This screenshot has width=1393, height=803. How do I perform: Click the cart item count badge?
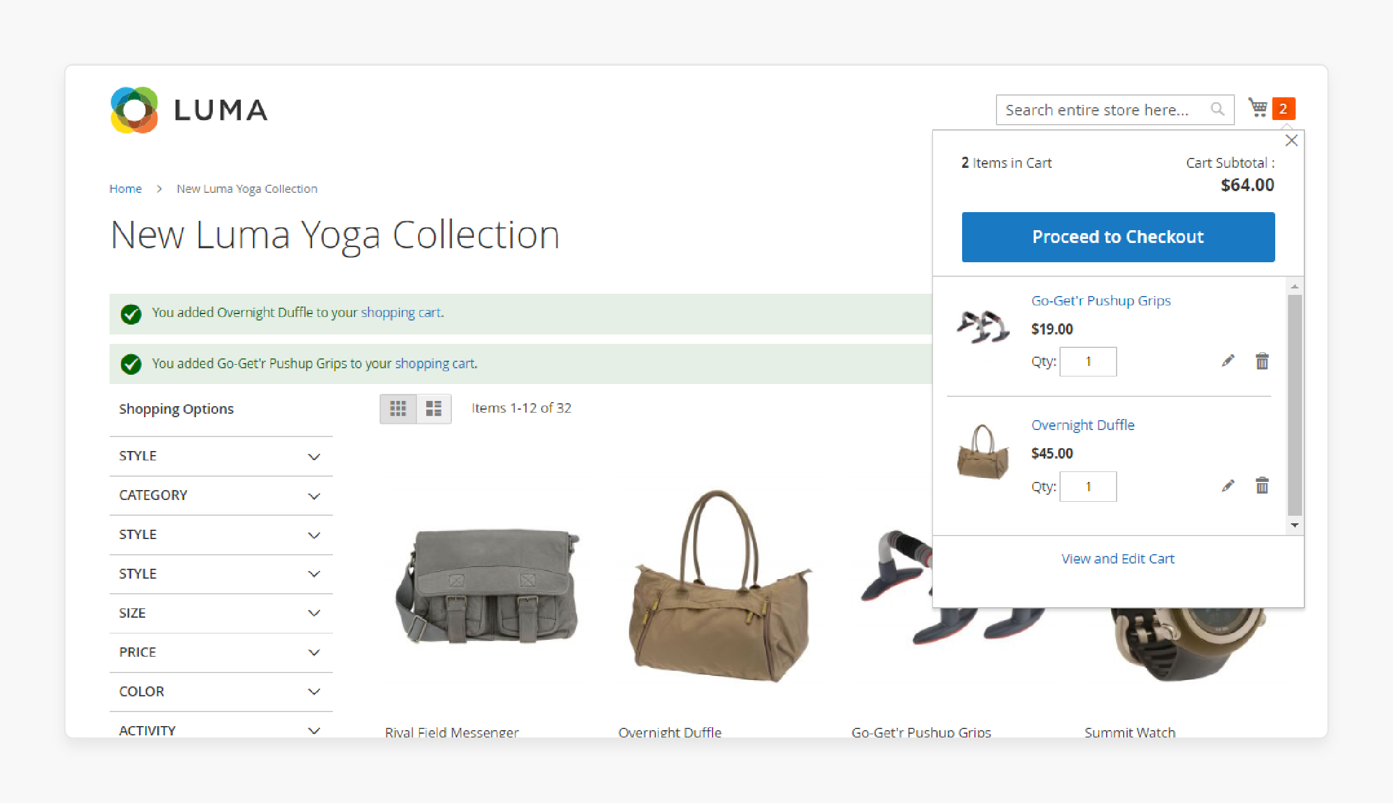(x=1283, y=108)
